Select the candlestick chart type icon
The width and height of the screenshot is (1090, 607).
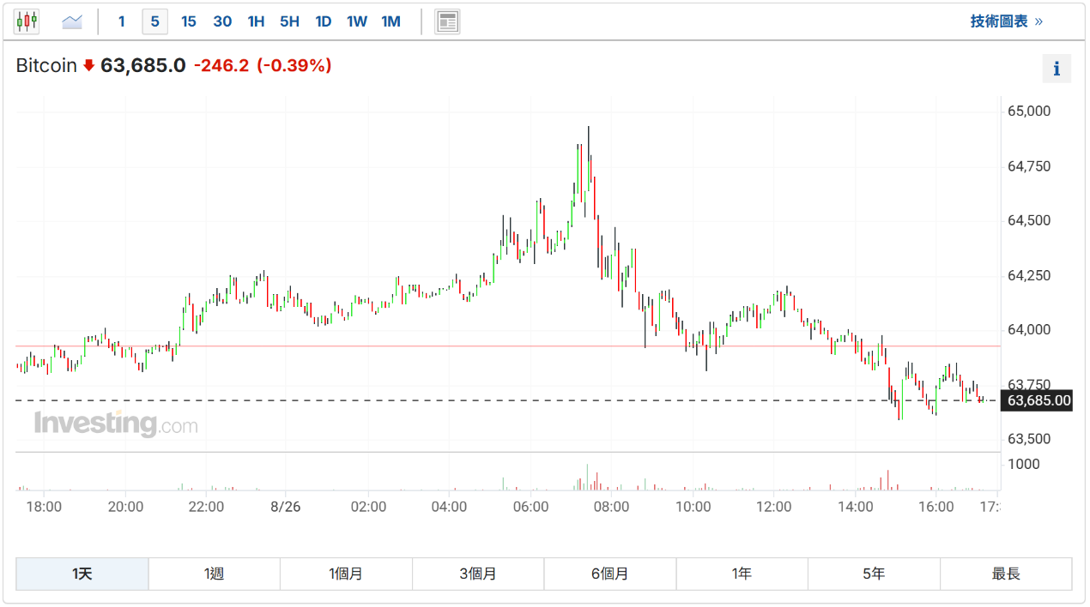click(x=27, y=21)
